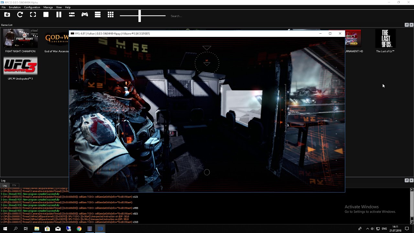Switch game list to list view icon
Screen dimensions: 414x233
tap(98, 15)
